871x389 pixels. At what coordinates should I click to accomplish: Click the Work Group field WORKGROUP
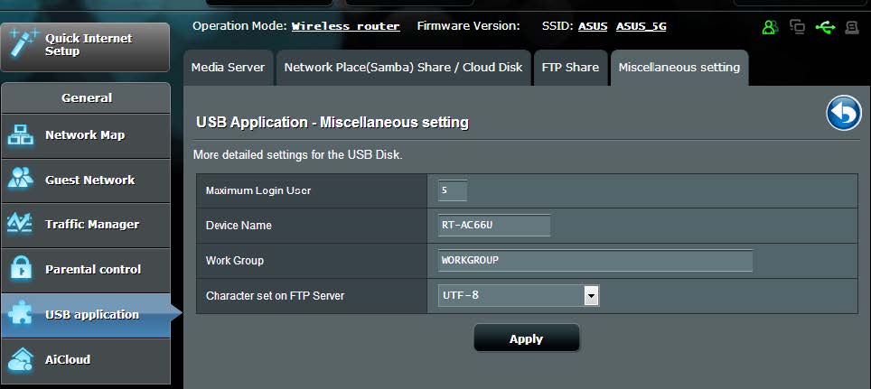[595, 260]
